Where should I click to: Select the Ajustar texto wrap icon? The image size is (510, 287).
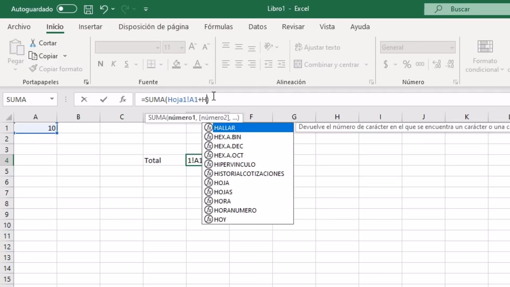(x=298, y=47)
